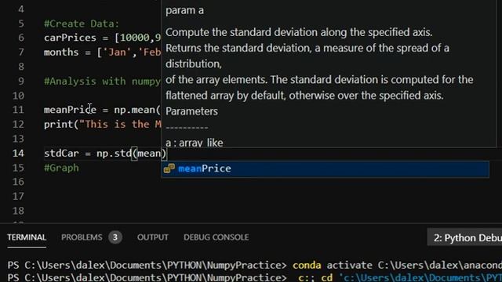Click the conda activate command in terminal

pos(397,265)
